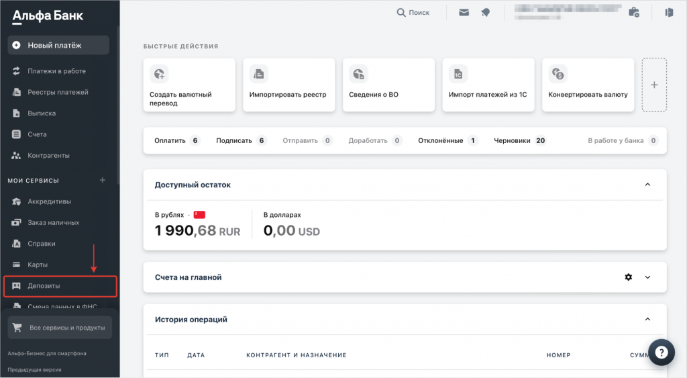Viewport: 687px width, 378px height.
Task: Click gear icon in Счета на главной
Action: coord(629,277)
